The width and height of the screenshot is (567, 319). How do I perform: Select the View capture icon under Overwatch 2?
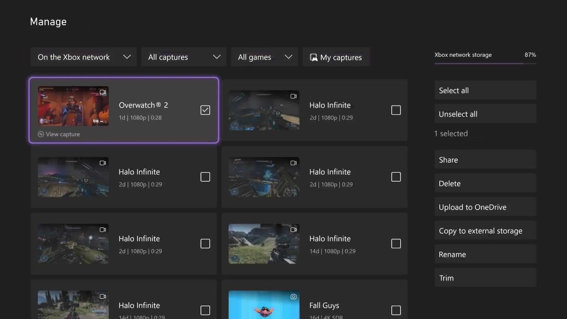[x=40, y=134]
